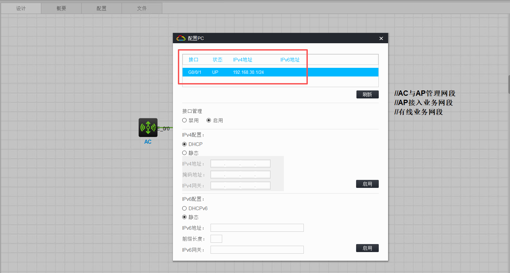The image size is (510, 273).
Task: Open the 配置 tab
Action: [x=102, y=8]
